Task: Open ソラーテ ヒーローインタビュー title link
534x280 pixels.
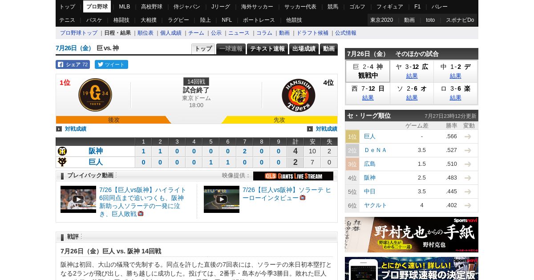Action: 287,194
